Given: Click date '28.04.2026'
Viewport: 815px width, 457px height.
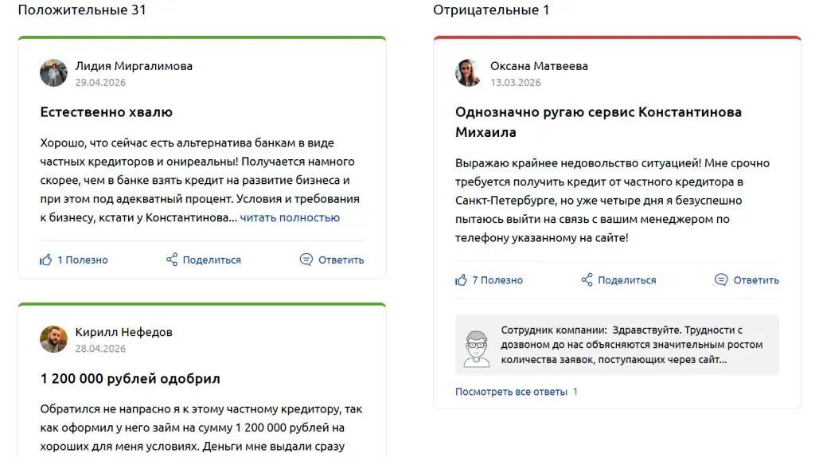Looking at the screenshot, I should (100, 349).
